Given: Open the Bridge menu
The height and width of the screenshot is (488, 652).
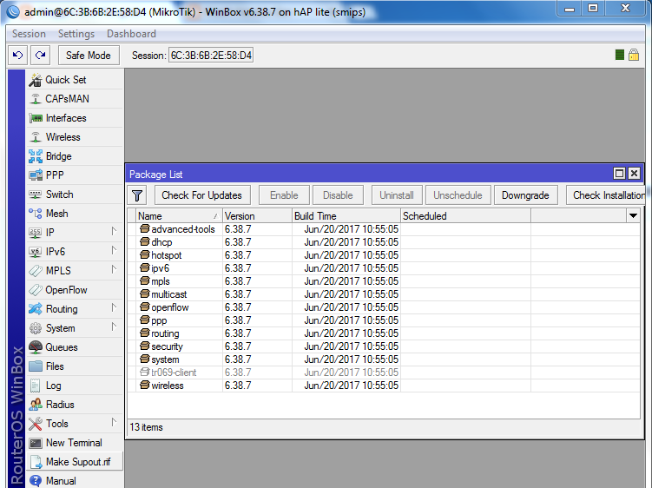Looking at the screenshot, I should [75, 156].
